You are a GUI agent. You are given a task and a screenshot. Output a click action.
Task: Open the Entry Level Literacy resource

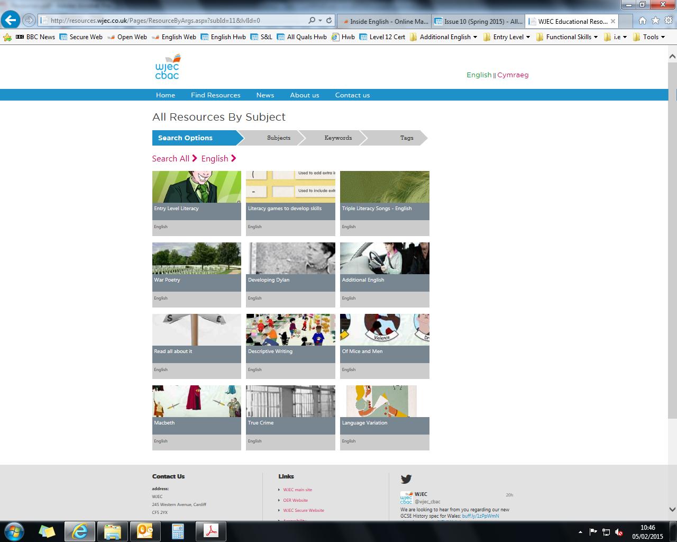197,203
